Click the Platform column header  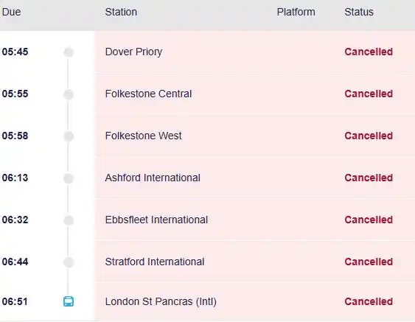296,12
